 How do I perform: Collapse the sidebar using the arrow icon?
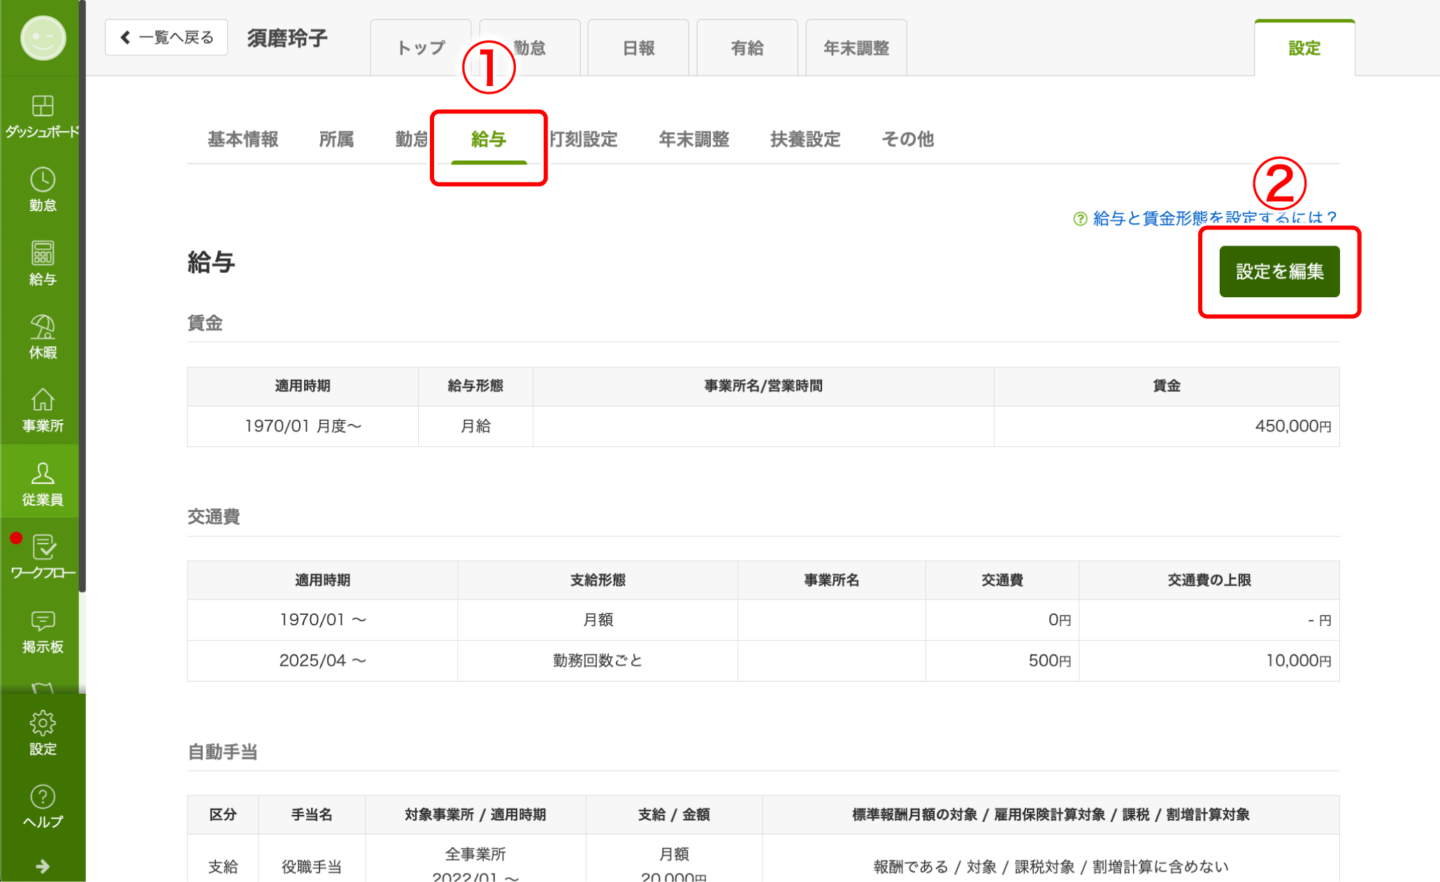click(42, 867)
